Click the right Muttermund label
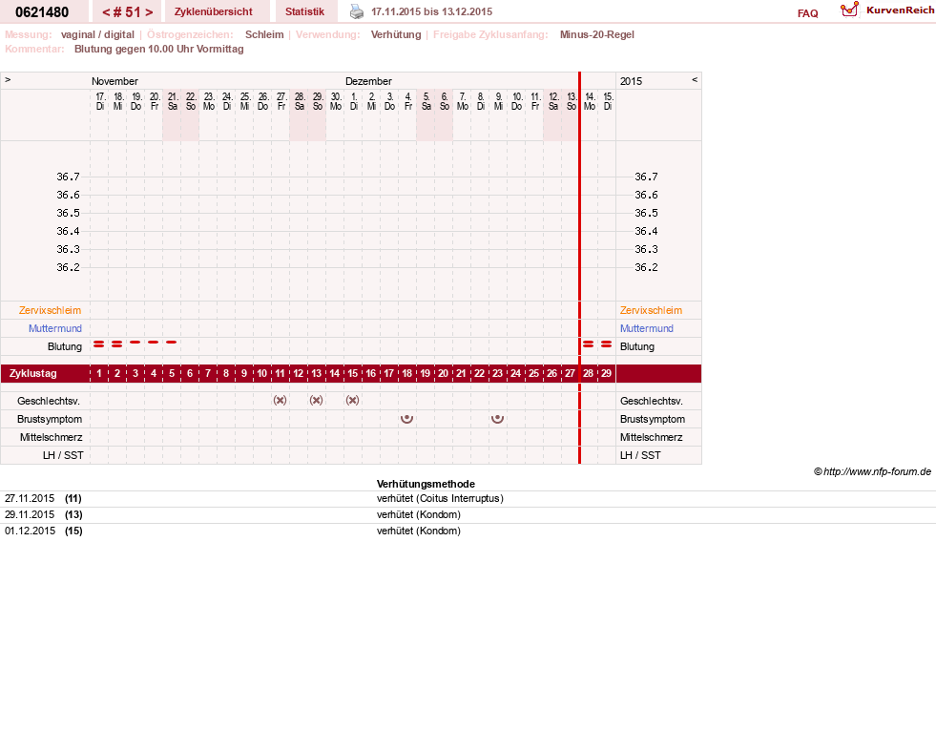 647,328
